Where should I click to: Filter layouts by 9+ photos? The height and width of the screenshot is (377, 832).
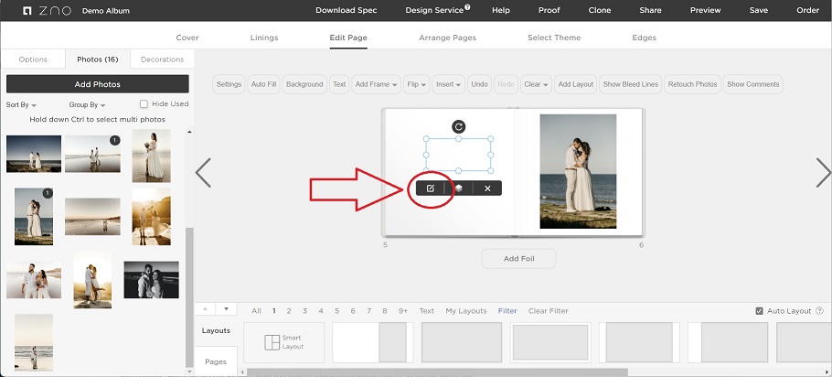(403, 311)
